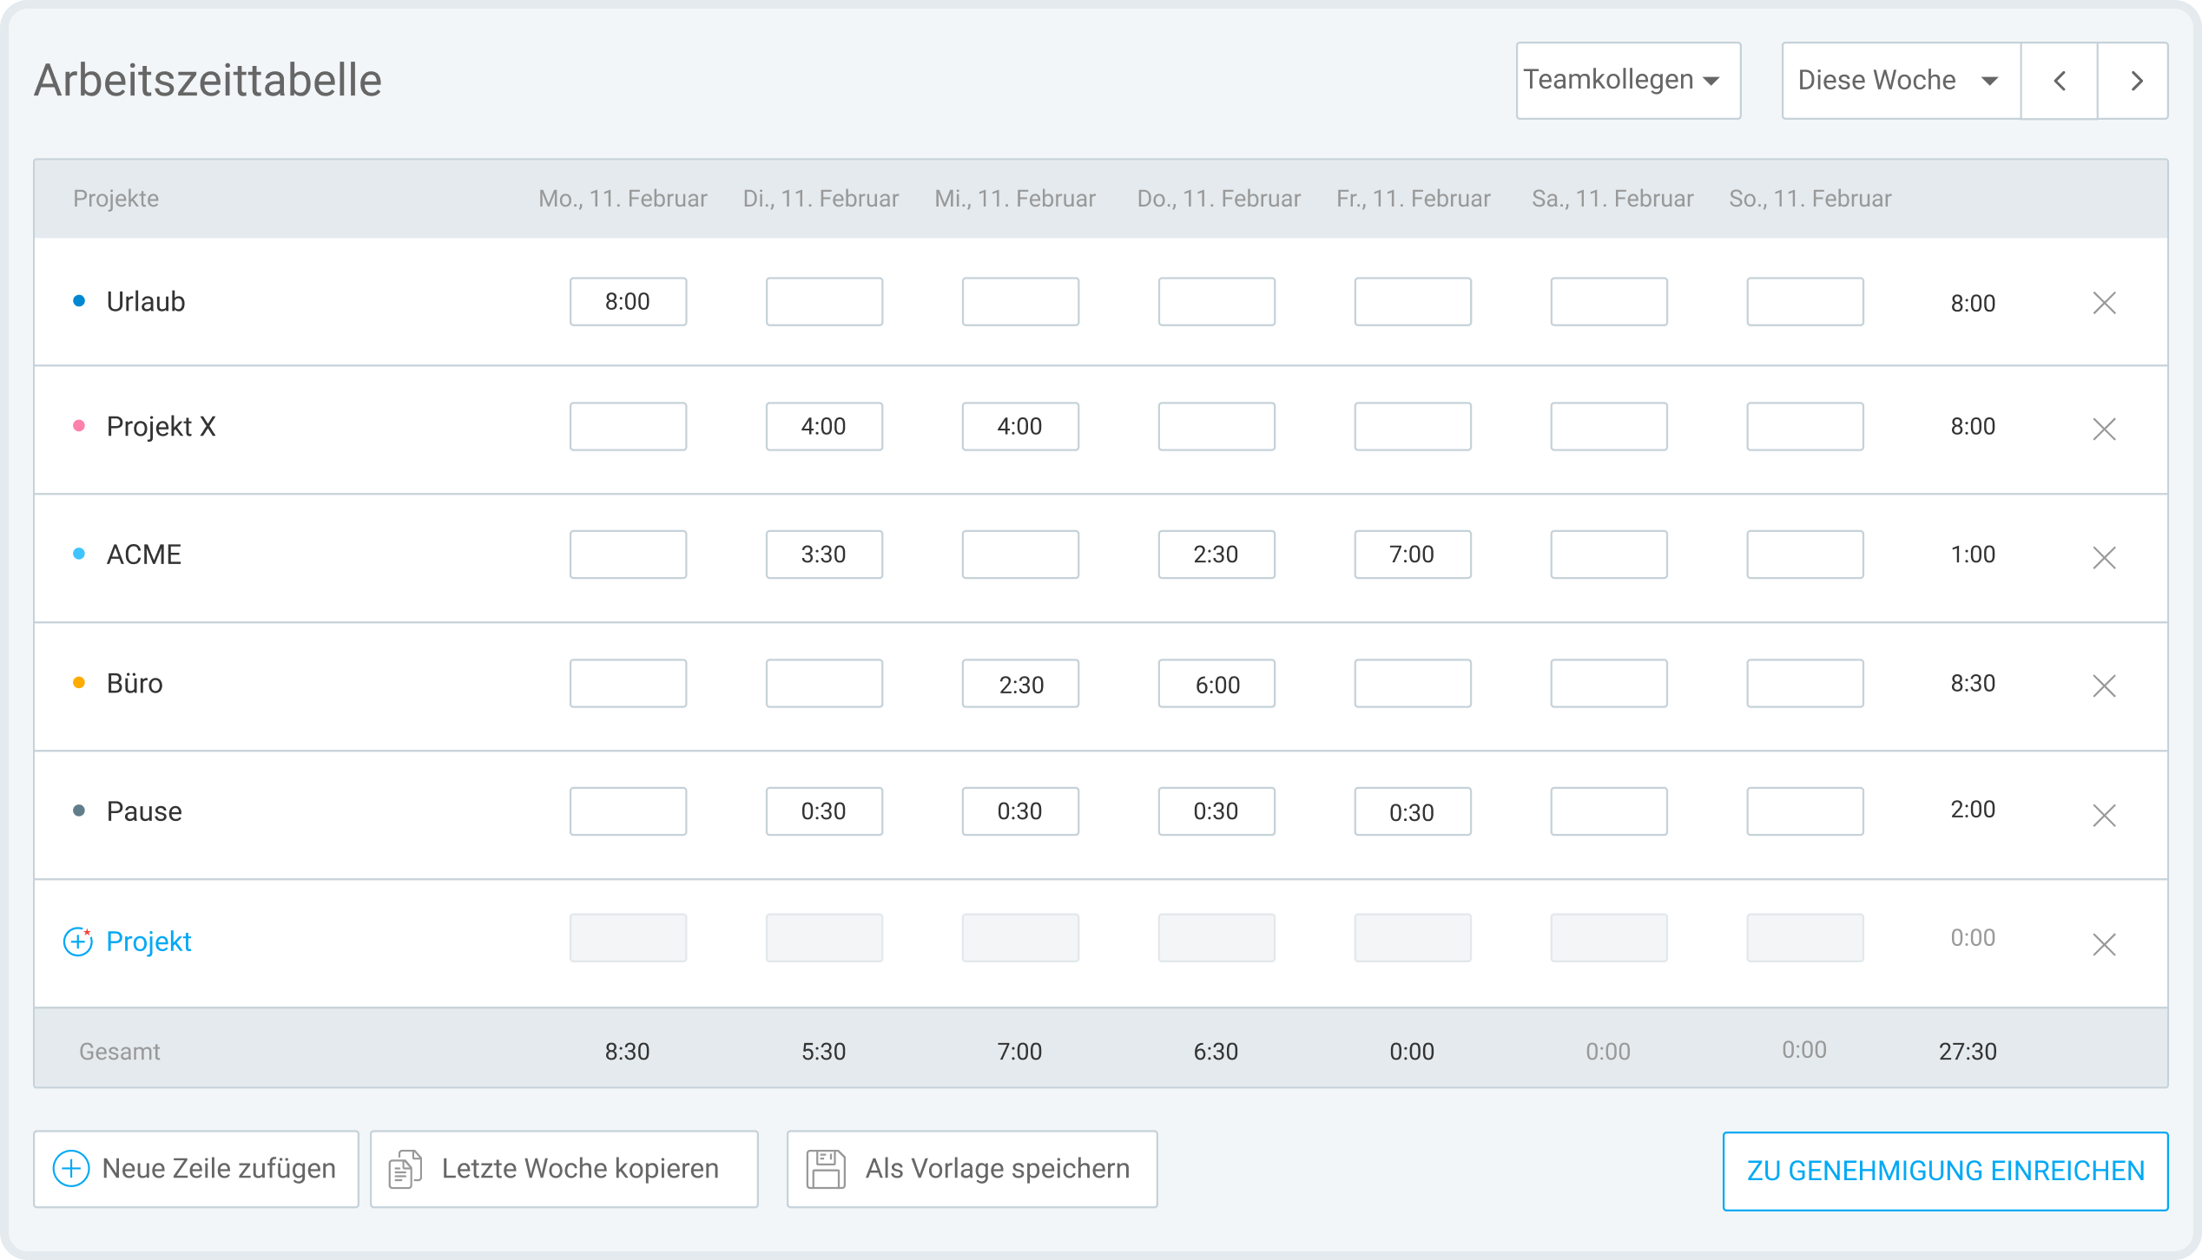Viewport: 2202px width, 1260px height.
Task: Open the Teamkollegen dropdown
Action: 1628,80
